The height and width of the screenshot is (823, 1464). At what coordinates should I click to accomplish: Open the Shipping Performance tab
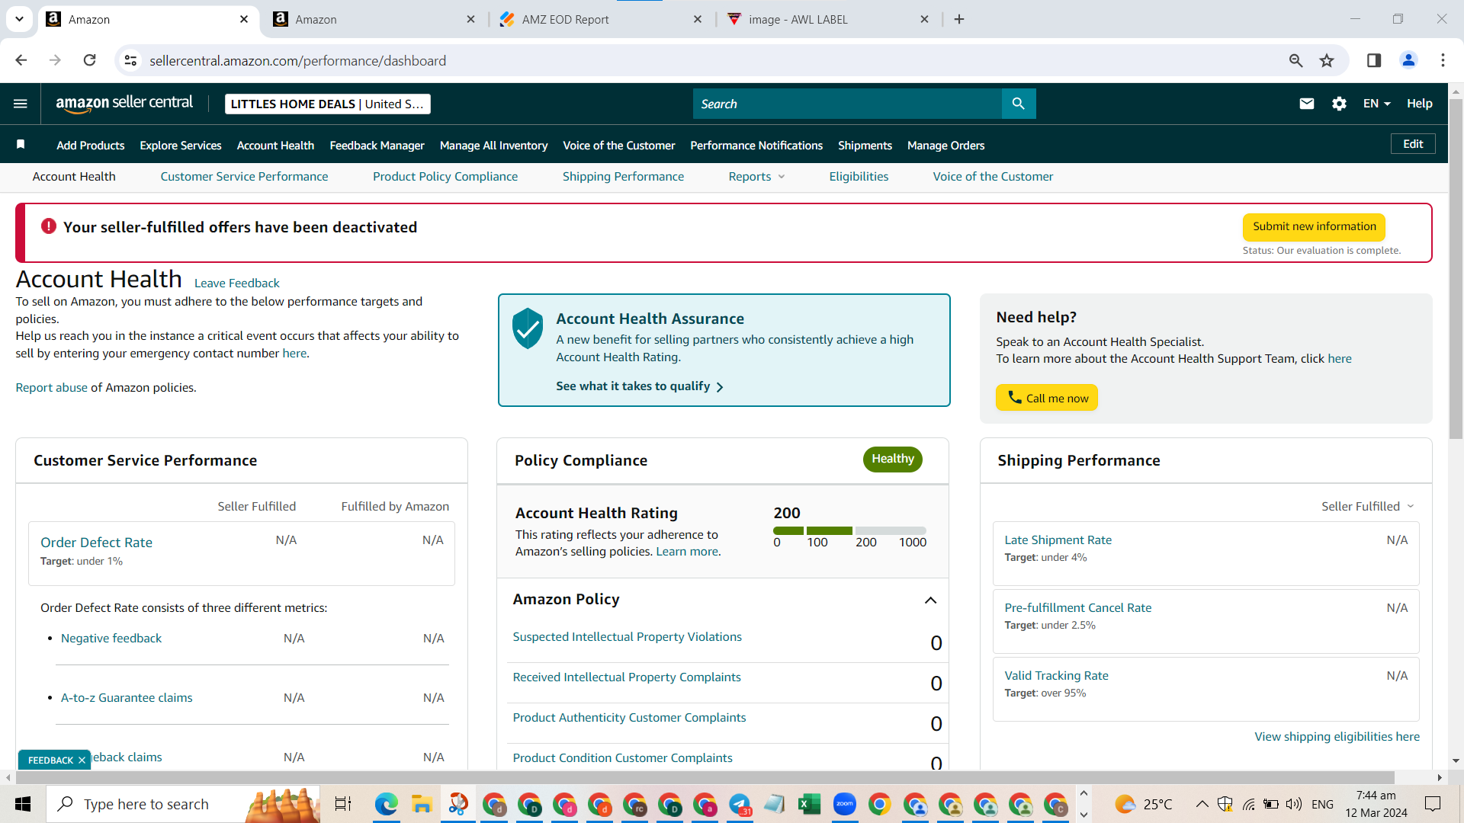tap(623, 177)
